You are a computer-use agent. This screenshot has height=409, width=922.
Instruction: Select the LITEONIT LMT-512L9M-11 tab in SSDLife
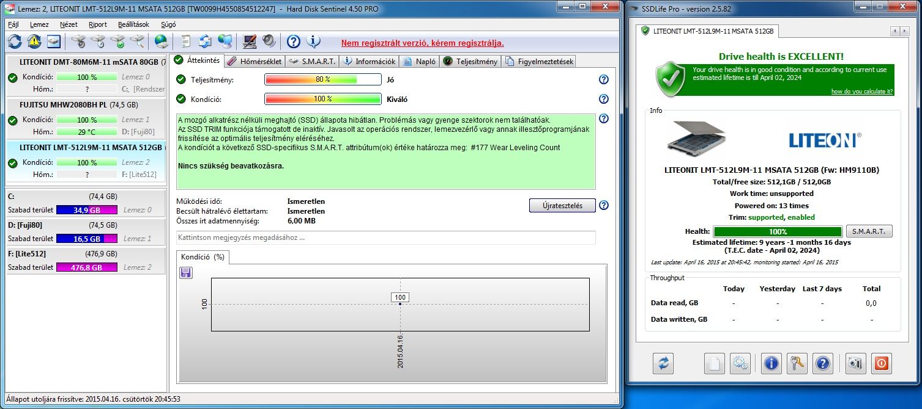click(x=707, y=31)
